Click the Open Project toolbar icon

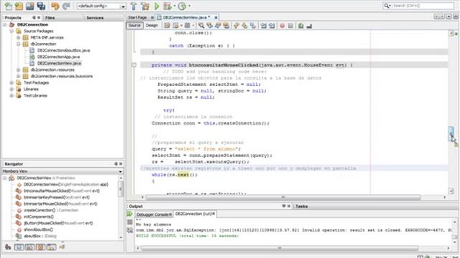tap(30, 6)
